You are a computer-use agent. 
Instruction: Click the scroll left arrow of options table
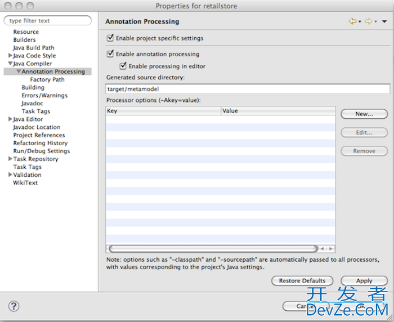click(323, 249)
